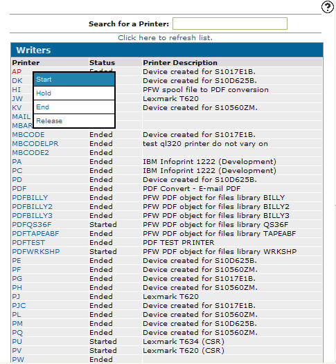336x364 pixels.
Task: Select 'Lexmark T620 (CSR)' description
Action: coord(184,351)
